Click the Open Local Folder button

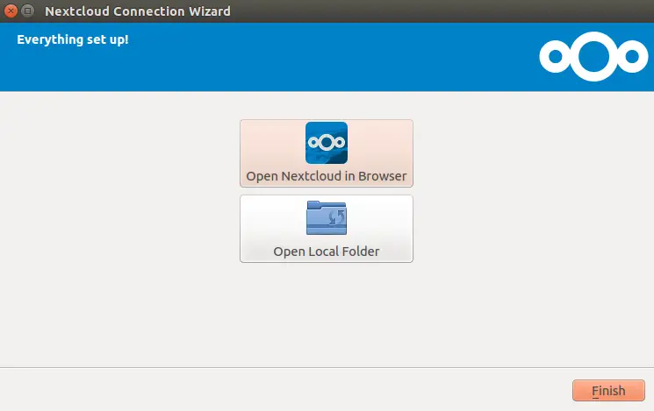point(327,229)
